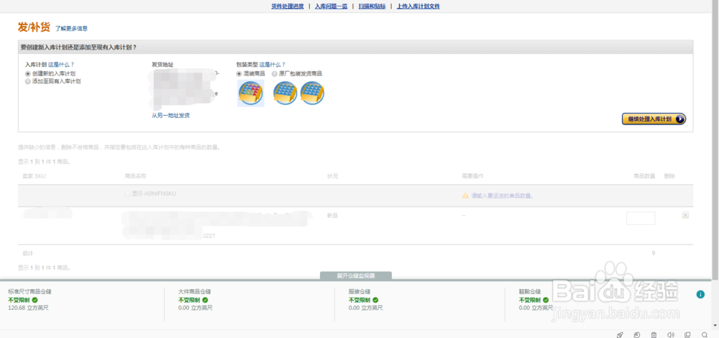Select 创建新的入库计划 radio option
719x338 pixels.
[28, 73]
